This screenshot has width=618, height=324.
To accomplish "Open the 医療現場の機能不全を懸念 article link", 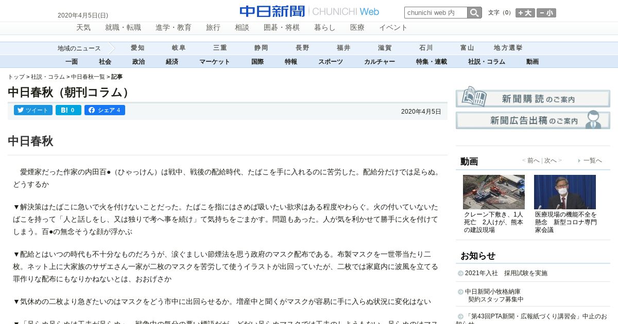I will point(565,222).
